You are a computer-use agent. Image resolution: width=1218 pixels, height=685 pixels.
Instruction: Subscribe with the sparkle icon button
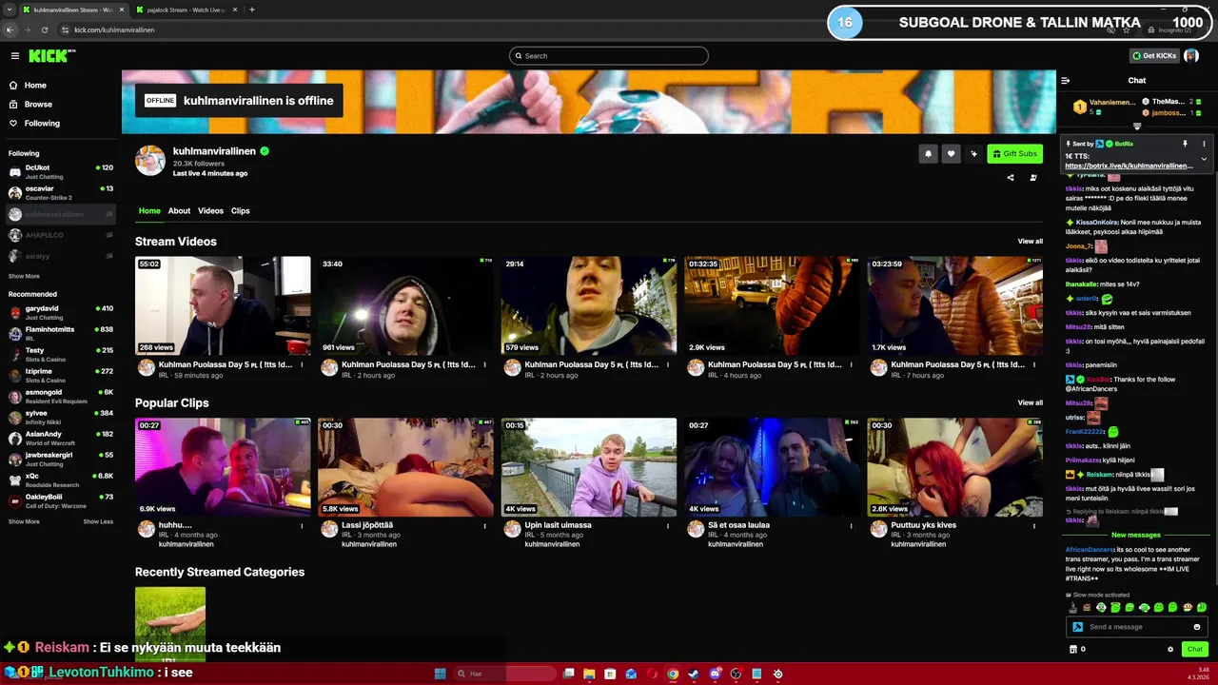point(973,153)
